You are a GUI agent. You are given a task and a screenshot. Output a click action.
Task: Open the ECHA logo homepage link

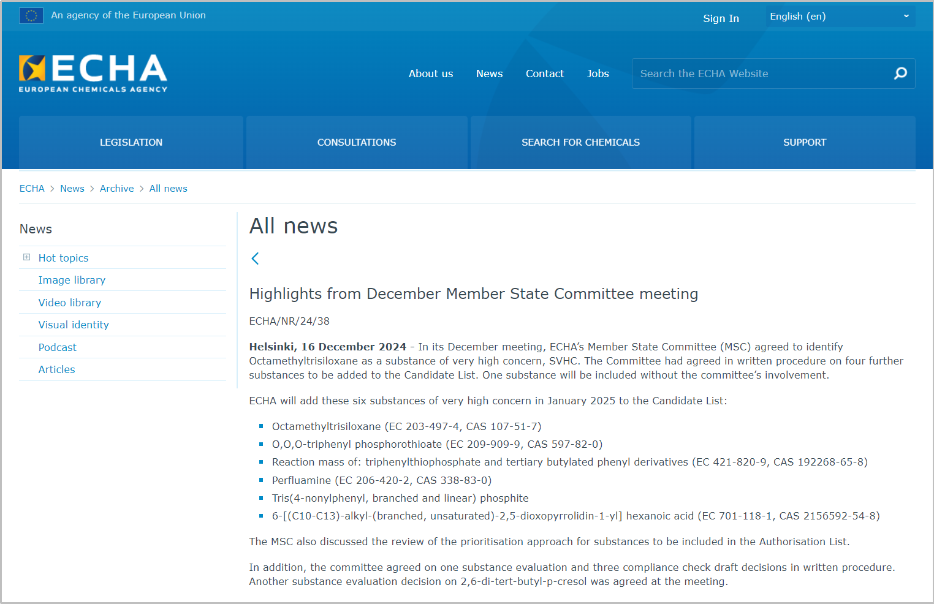click(x=93, y=74)
